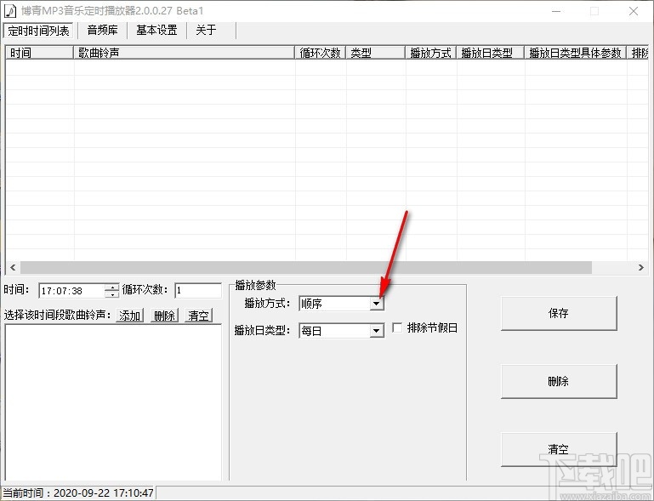Image resolution: width=654 pixels, height=501 pixels.
Task: Decrease time with the down spinner arrow
Action: coord(112,294)
